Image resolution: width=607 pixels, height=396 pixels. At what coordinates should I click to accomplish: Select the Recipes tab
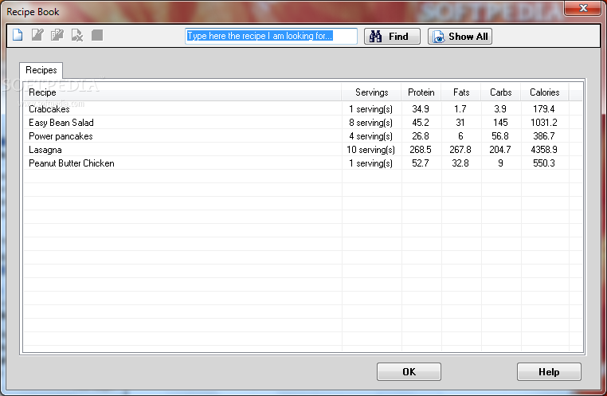click(41, 70)
